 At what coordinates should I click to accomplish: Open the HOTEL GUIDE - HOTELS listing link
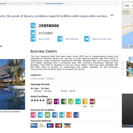[x=42, y=79]
